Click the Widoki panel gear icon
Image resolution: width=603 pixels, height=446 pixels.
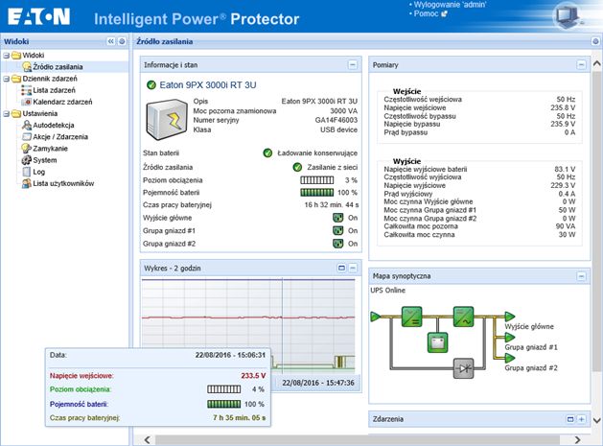point(122,41)
